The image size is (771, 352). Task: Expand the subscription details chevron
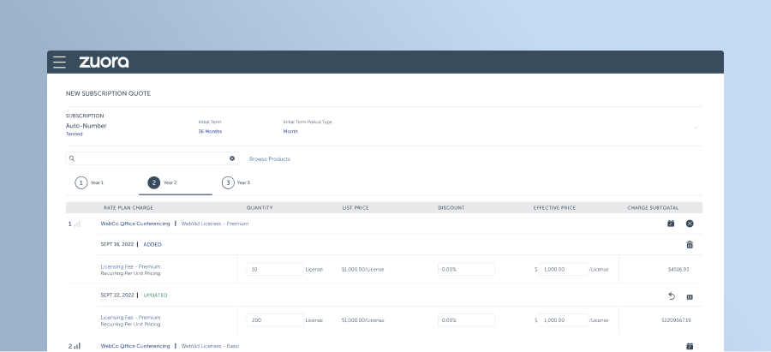click(x=696, y=128)
